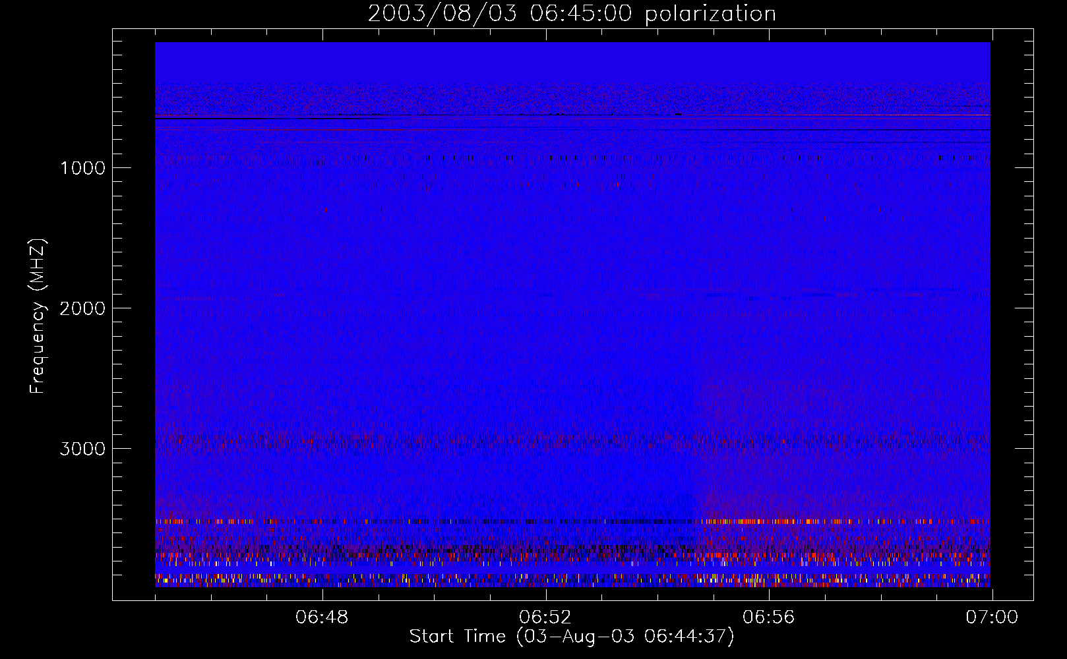Select the 3000 frequency axis label
The width and height of the screenshot is (1067, 659).
pyautogui.click(x=82, y=449)
